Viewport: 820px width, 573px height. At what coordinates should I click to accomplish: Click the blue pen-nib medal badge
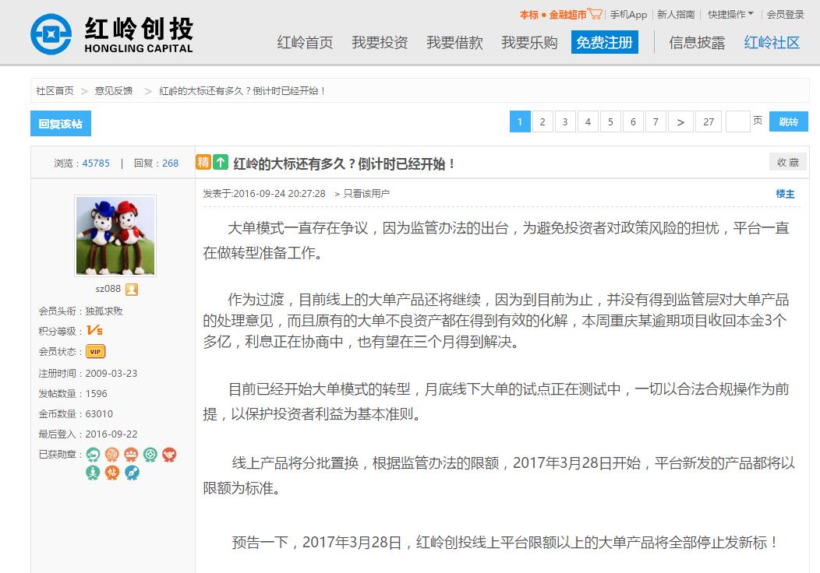click(x=131, y=473)
